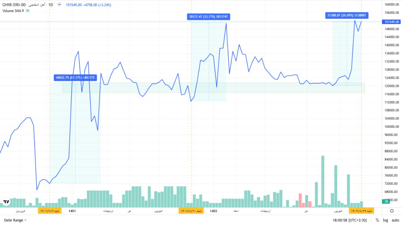Click the TradingView logo icon
402x225 pixels.
point(6,202)
